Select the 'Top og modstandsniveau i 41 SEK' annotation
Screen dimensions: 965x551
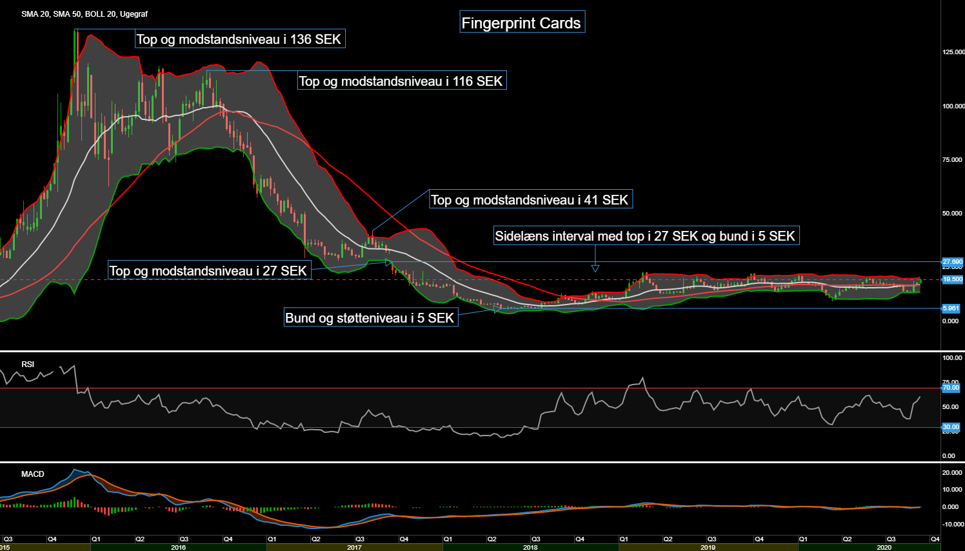[531, 199]
